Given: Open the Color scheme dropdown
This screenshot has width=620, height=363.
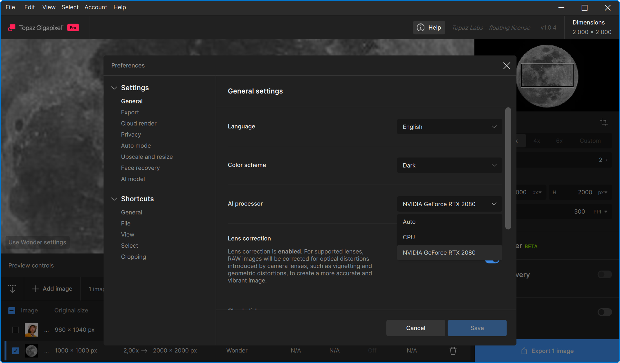Looking at the screenshot, I should point(449,166).
